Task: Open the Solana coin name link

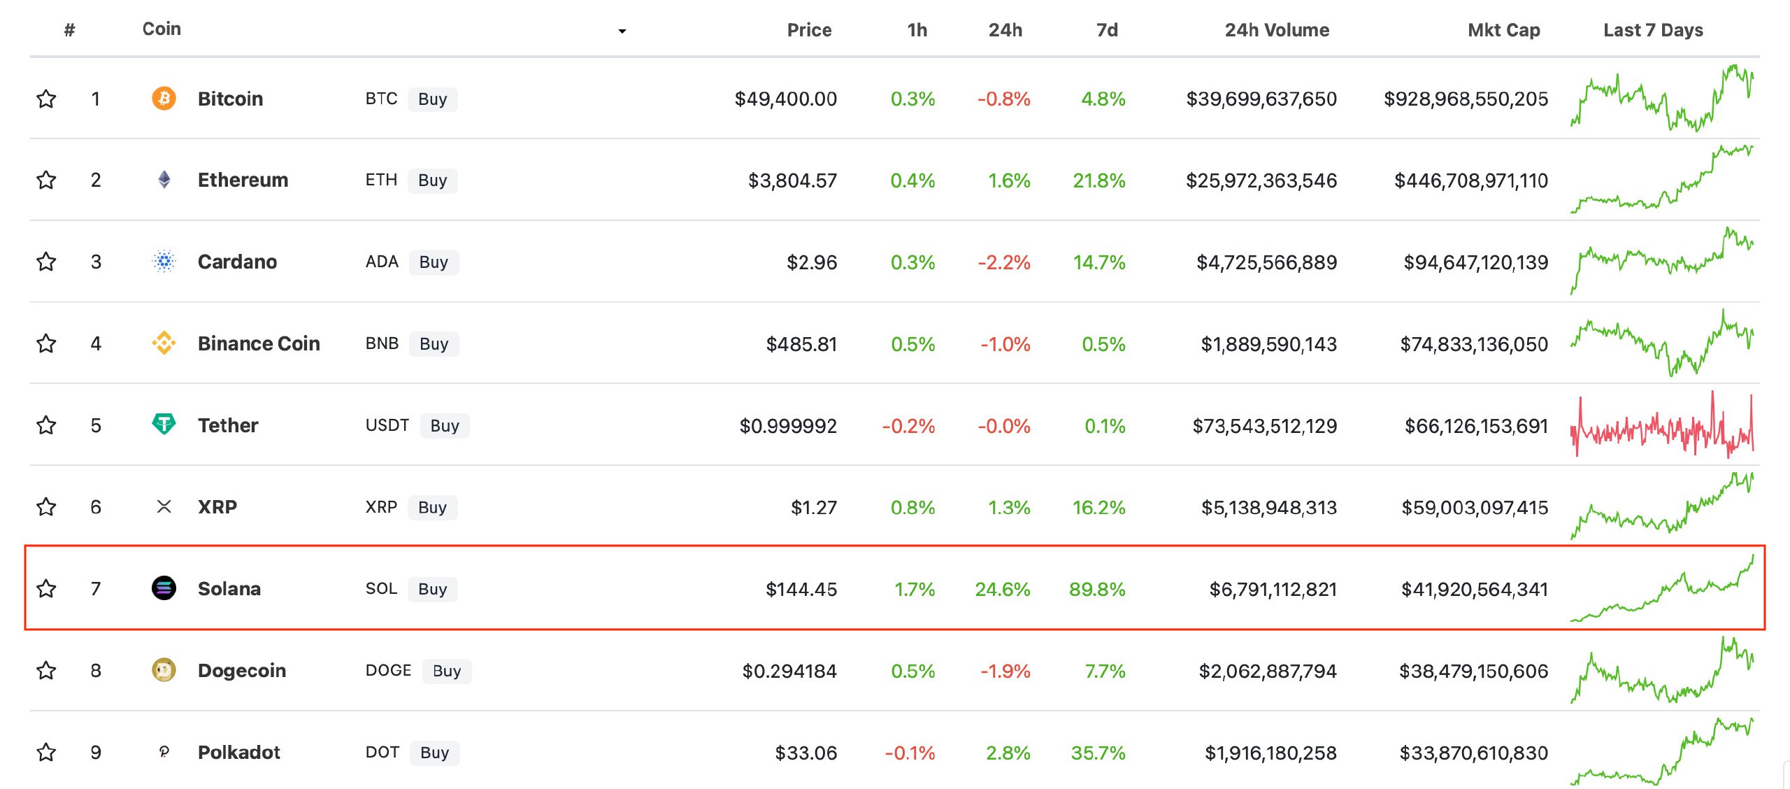Action: (x=229, y=588)
